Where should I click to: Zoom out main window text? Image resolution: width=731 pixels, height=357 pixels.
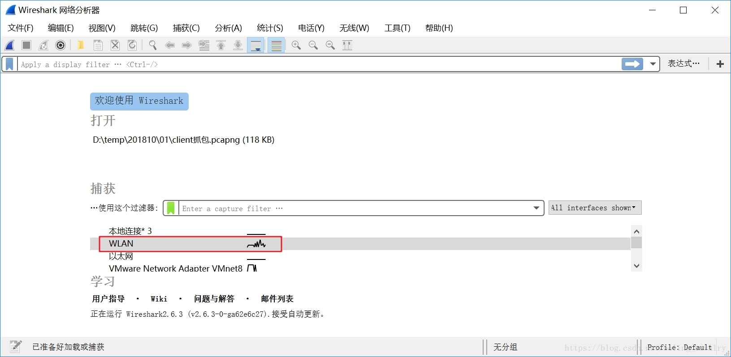point(313,45)
